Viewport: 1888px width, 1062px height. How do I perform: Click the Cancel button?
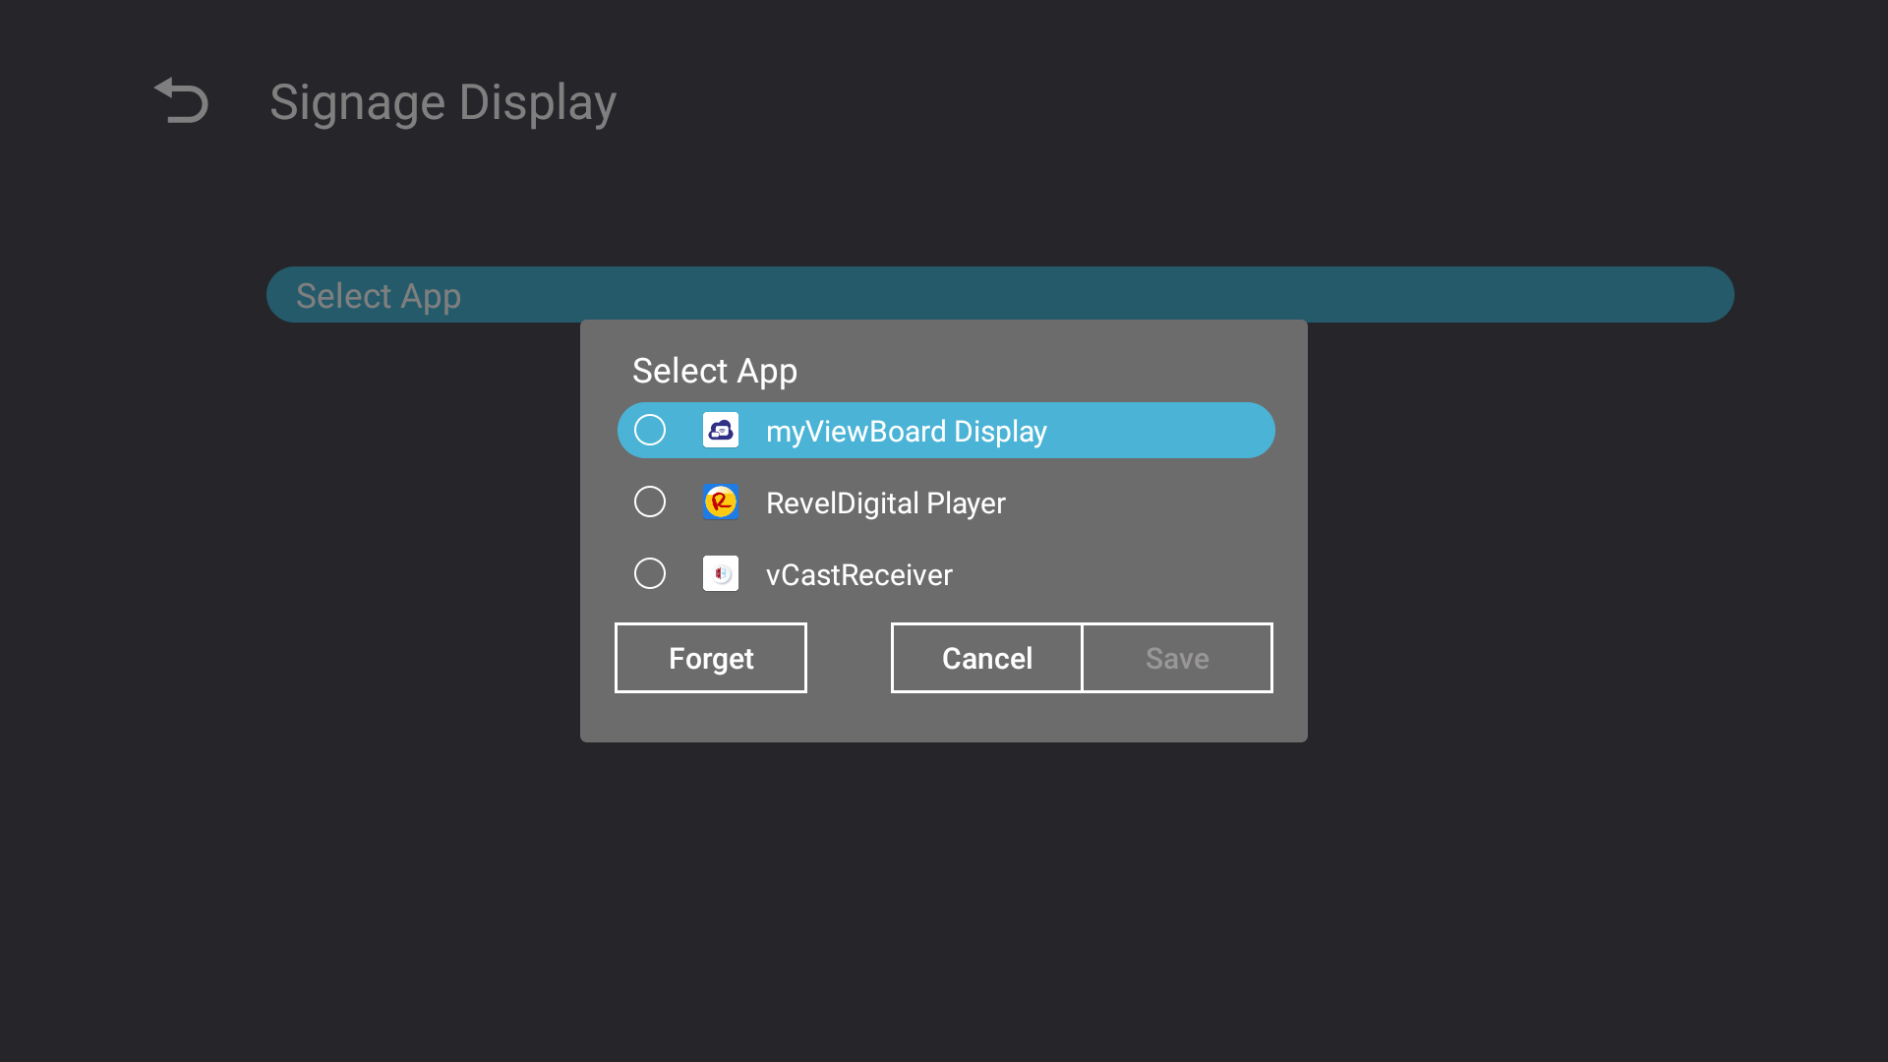(x=986, y=658)
